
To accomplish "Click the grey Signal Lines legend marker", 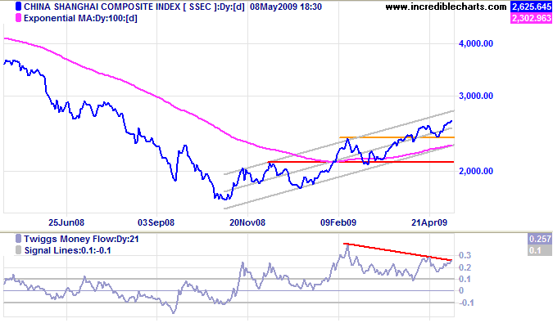I will click(x=18, y=250).
